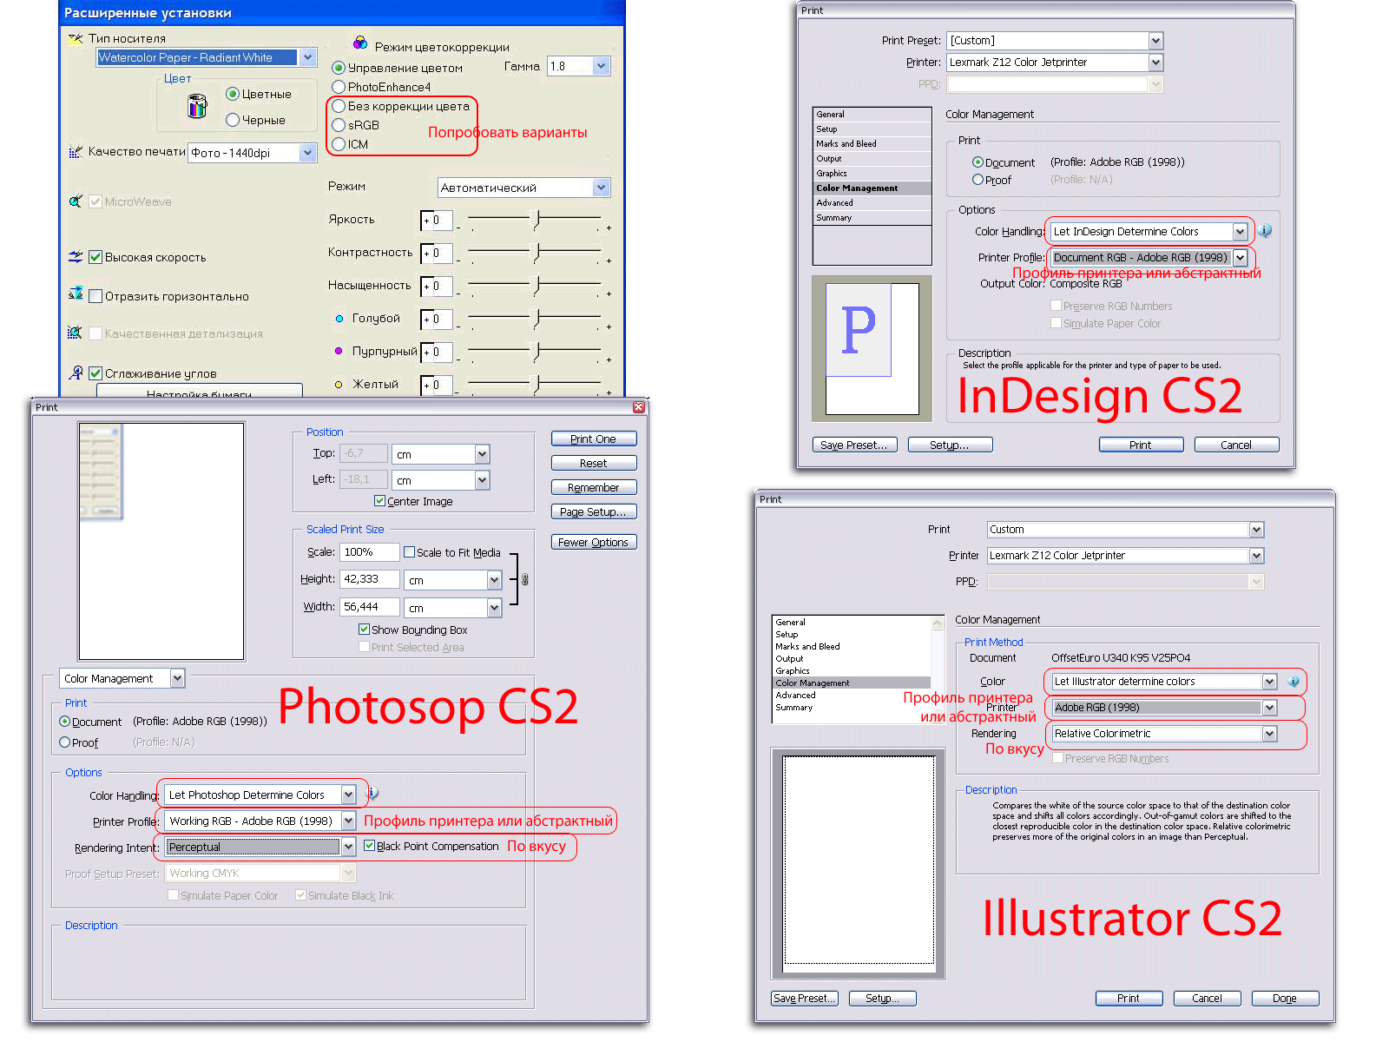1389x1042 pixels.
Task: Select Цветные color radio button
Action: [233, 94]
